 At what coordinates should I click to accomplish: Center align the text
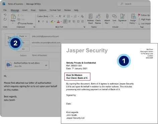point(69,22)
